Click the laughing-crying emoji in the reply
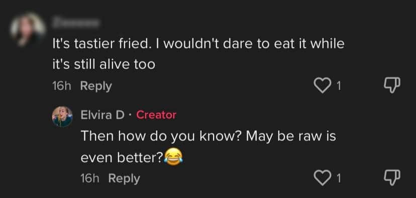Viewport: 416px width, 198px height. pyautogui.click(x=173, y=157)
